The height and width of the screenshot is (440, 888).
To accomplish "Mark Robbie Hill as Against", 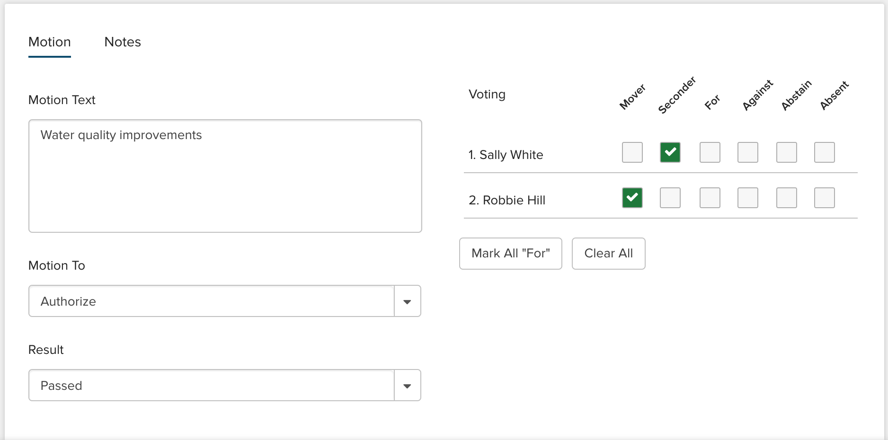I will tap(748, 198).
